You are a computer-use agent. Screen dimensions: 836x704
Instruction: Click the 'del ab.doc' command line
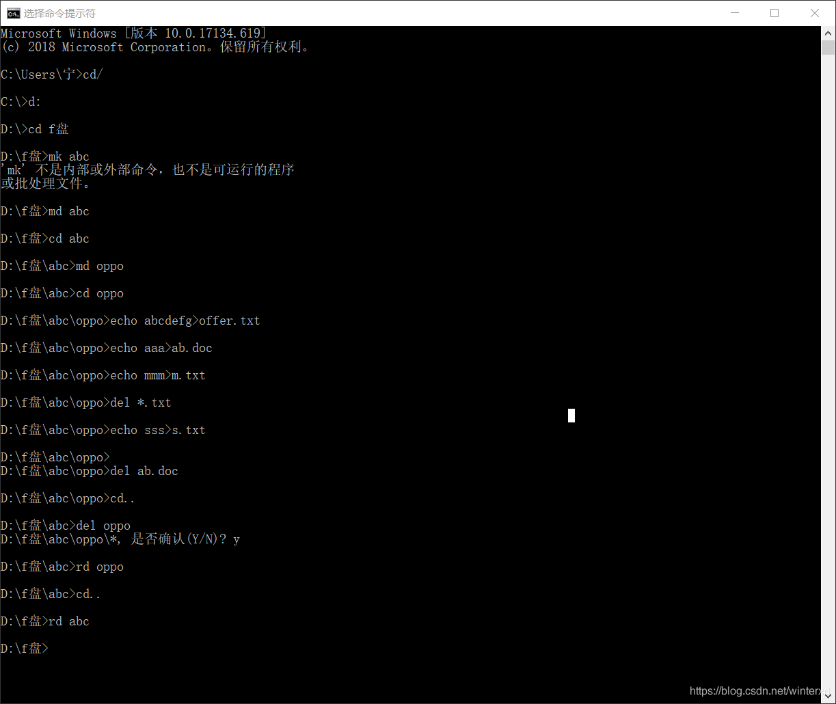point(90,471)
